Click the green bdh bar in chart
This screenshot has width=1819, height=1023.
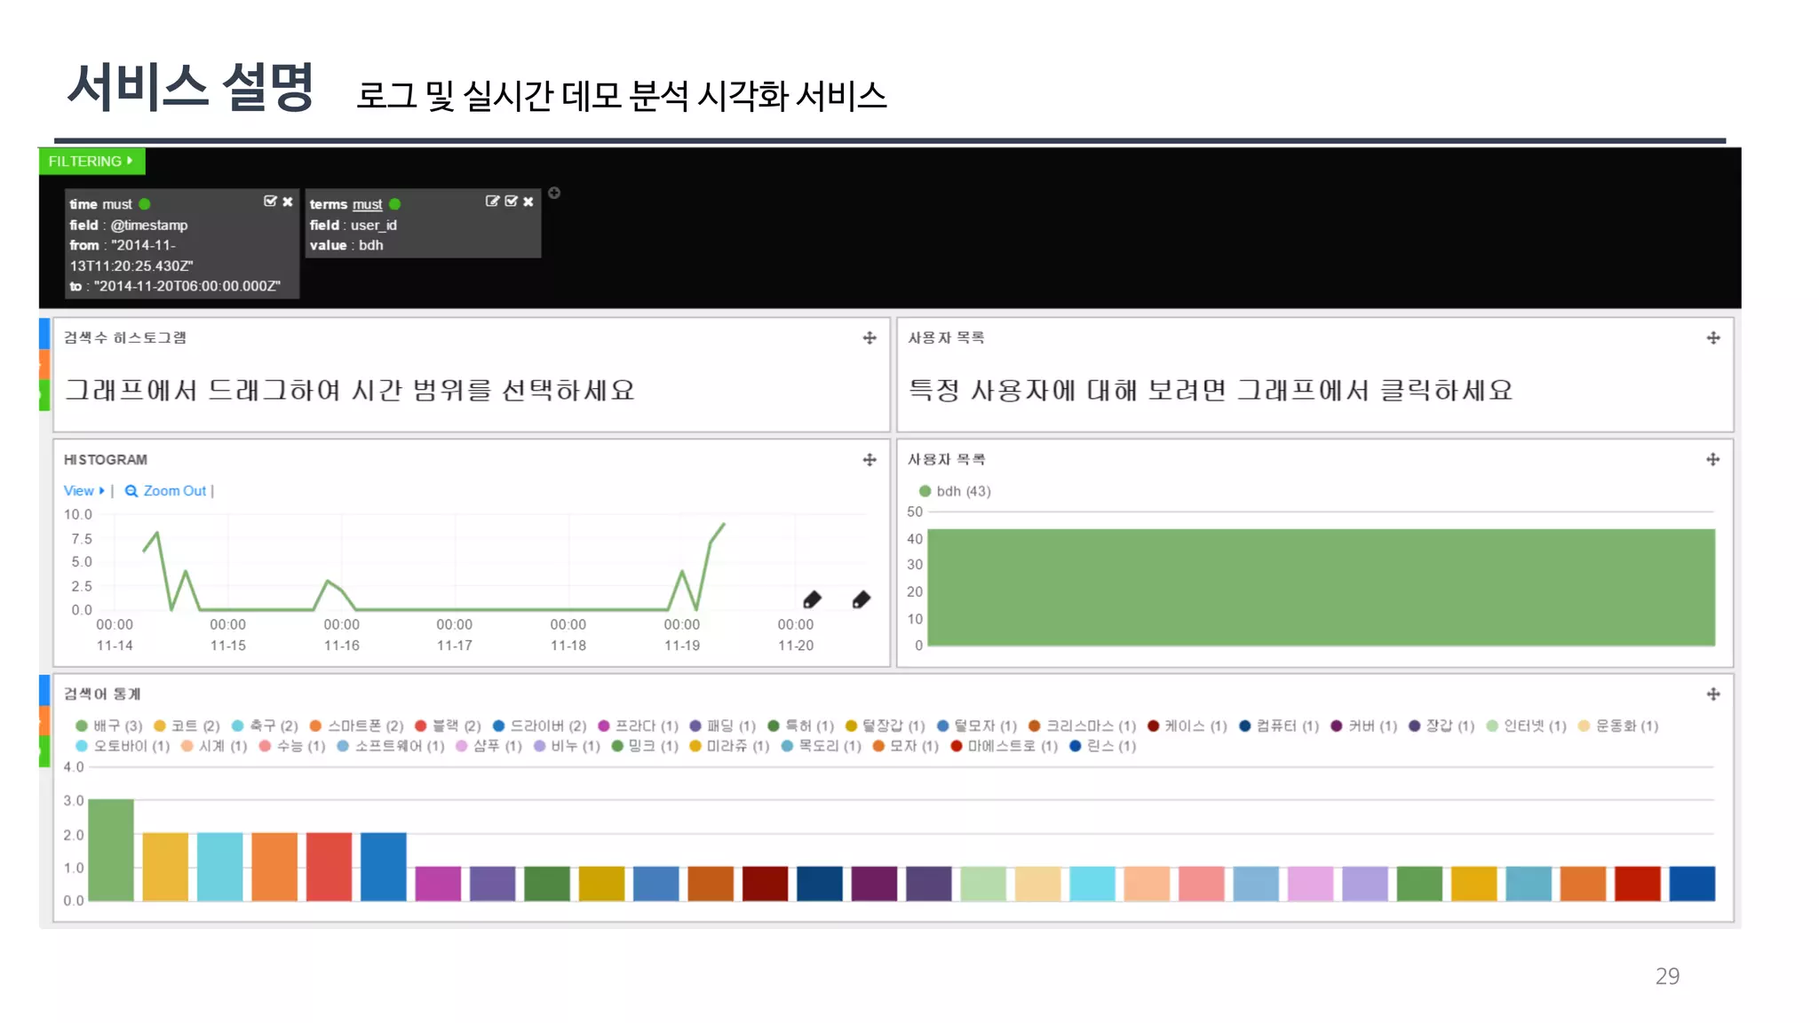pos(1321,587)
